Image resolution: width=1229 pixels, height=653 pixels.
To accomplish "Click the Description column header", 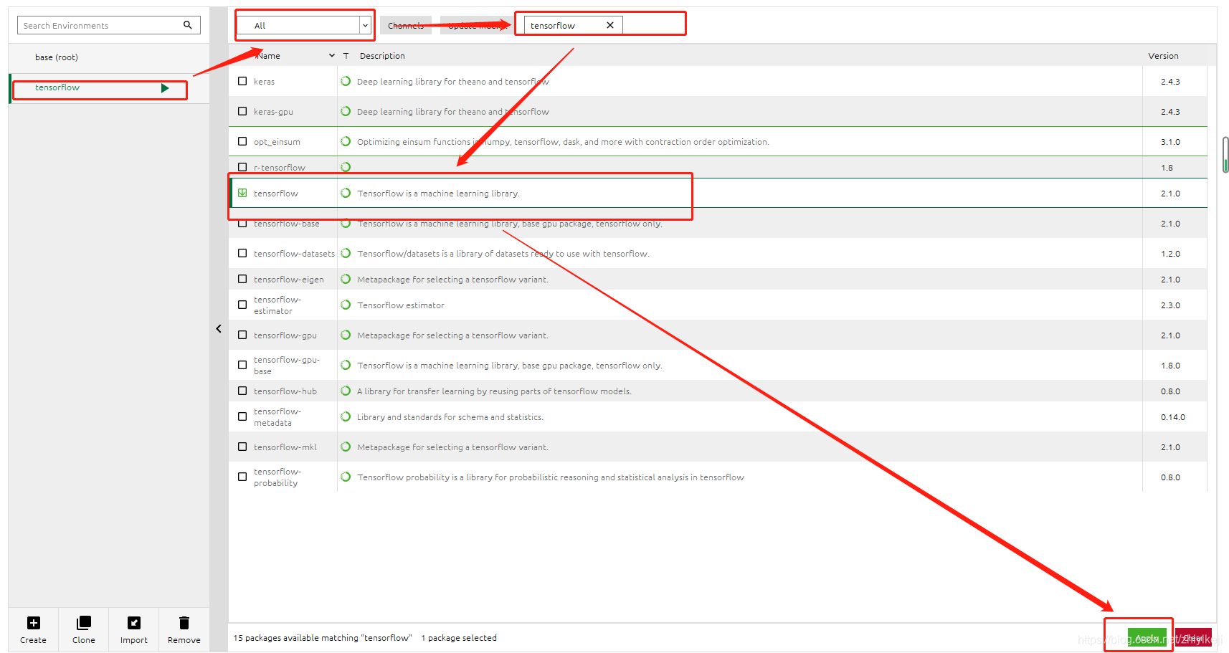I will click(382, 56).
